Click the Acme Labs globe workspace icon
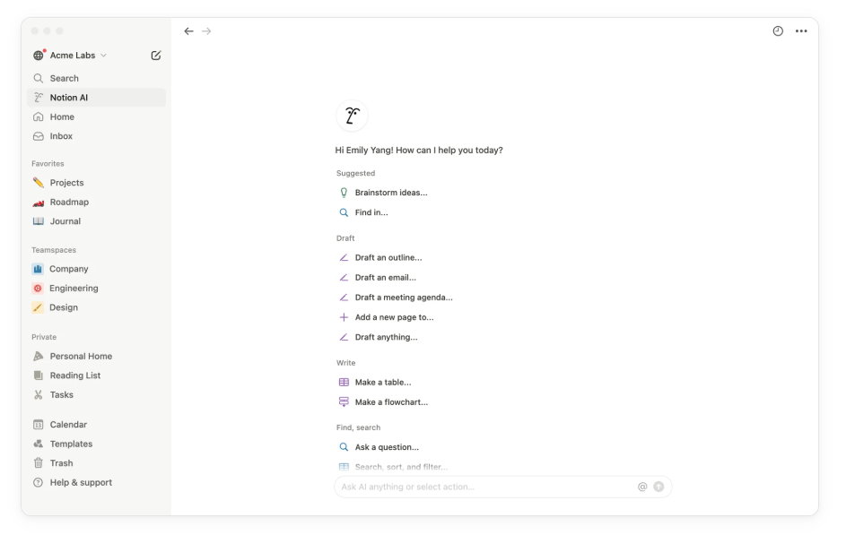This screenshot has width=846, height=535. pos(39,56)
